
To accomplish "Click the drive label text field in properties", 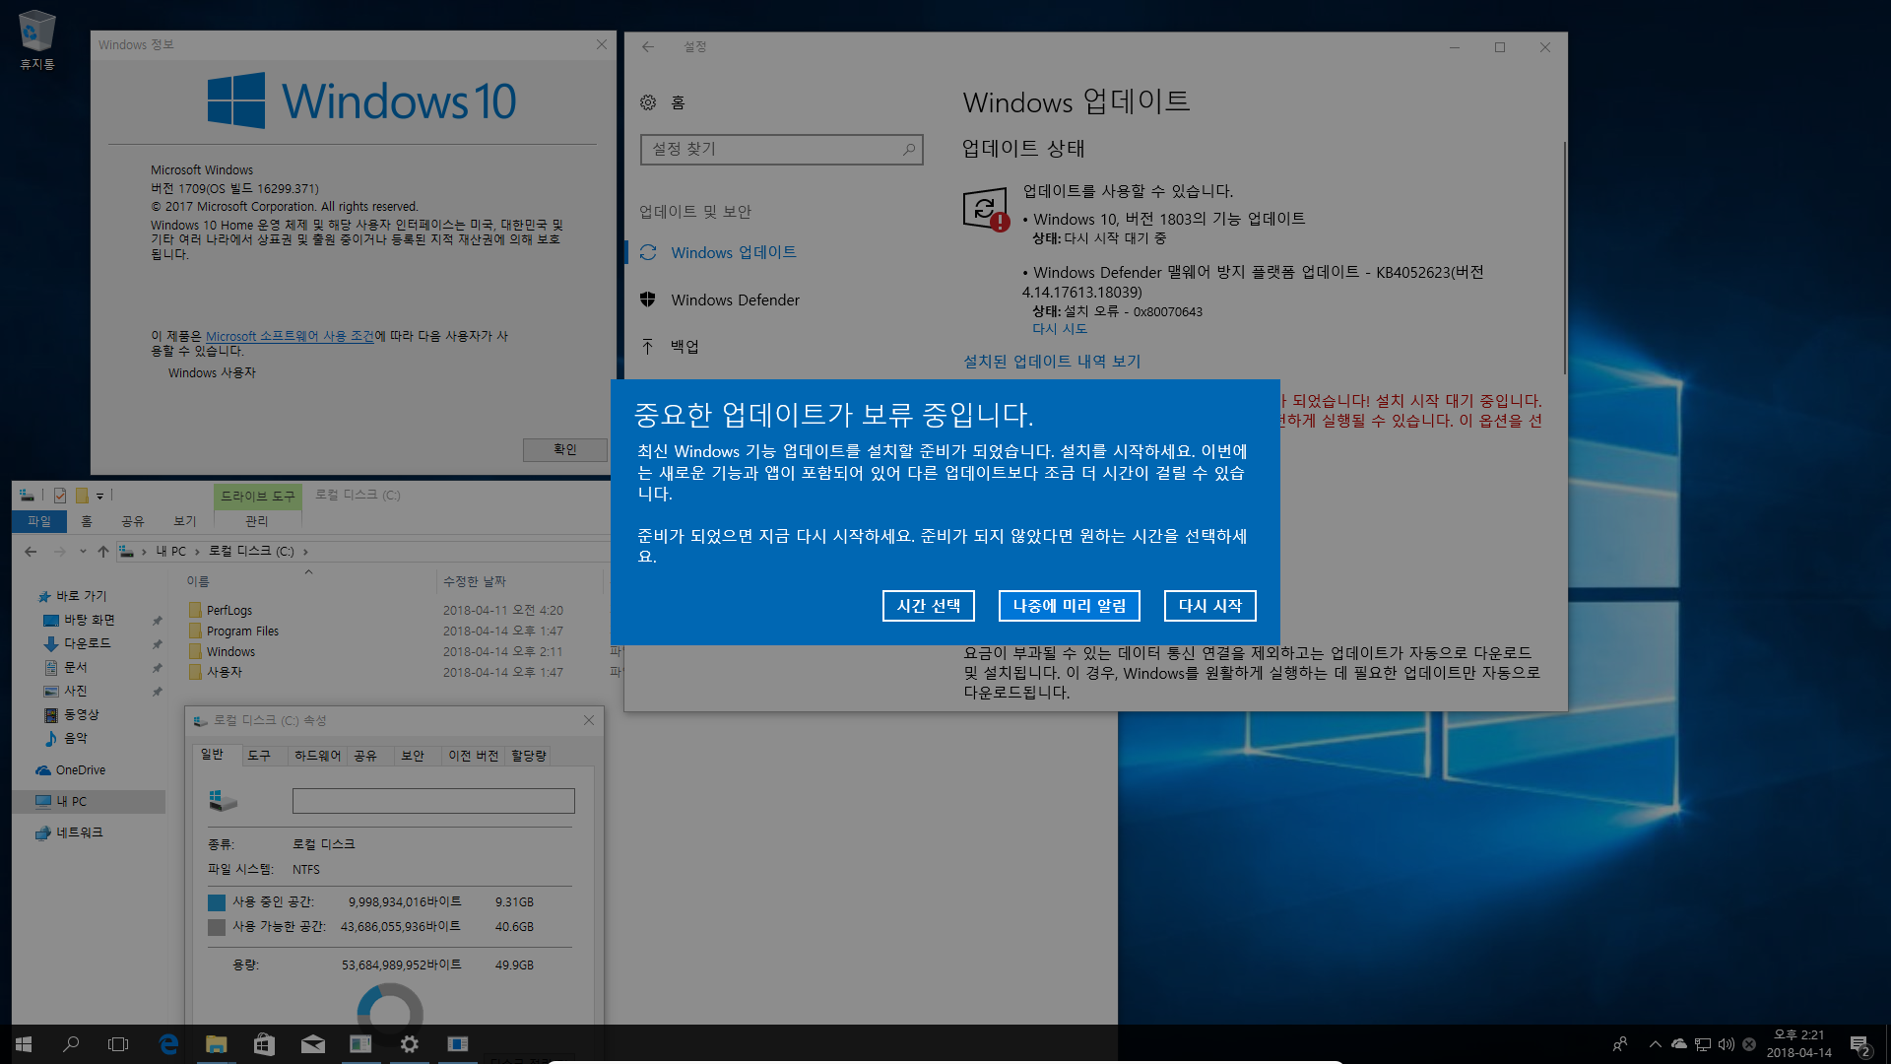I will (433, 801).
